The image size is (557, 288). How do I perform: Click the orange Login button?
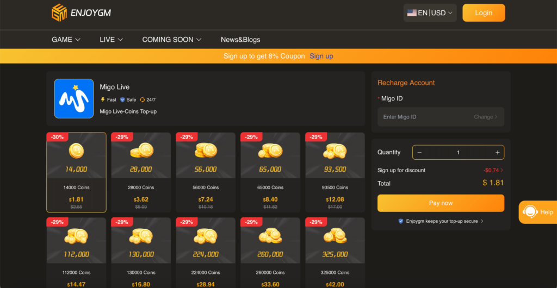coord(483,13)
